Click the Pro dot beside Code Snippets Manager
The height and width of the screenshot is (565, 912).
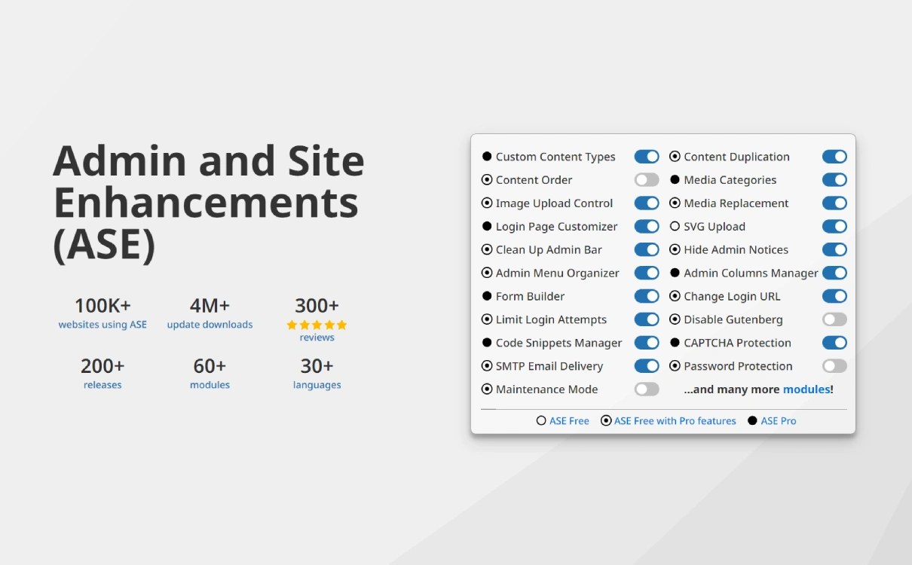tap(487, 343)
